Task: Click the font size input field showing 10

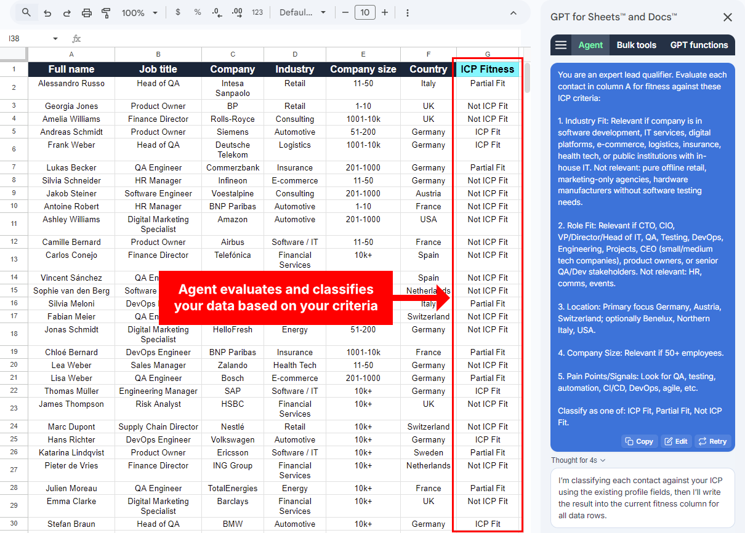Action: pos(364,12)
